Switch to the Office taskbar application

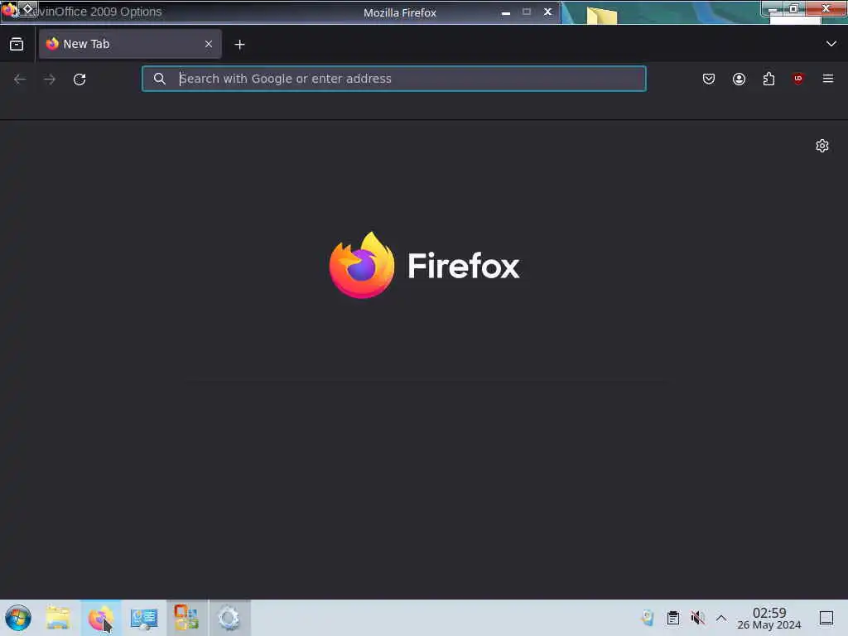pyautogui.click(x=186, y=618)
